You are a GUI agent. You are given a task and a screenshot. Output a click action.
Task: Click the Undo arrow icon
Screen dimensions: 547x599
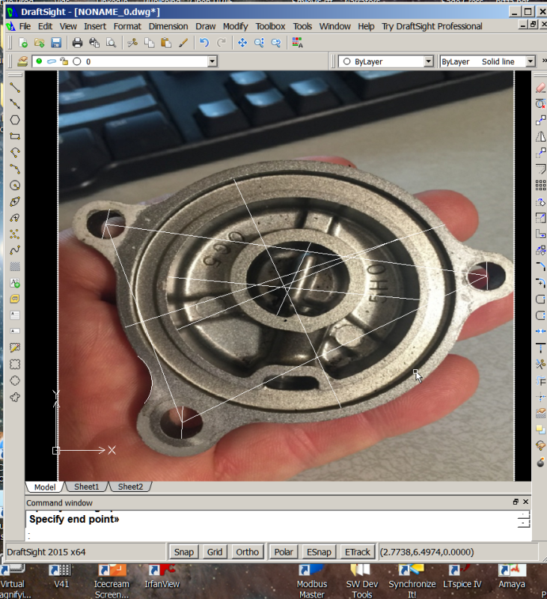pyautogui.click(x=204, y=43)
